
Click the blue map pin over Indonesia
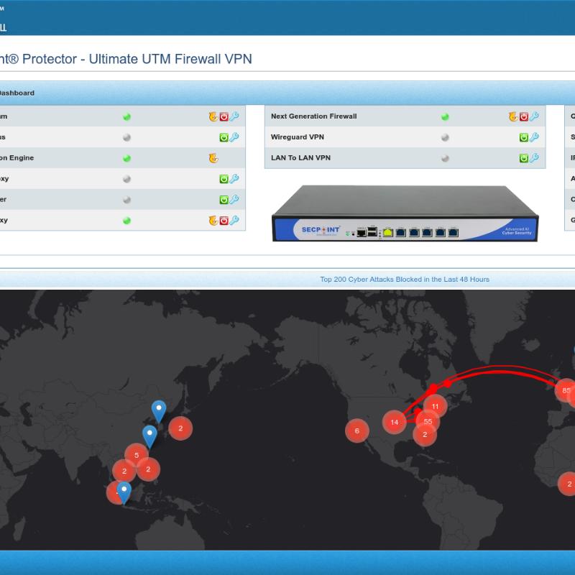coord(124,493)
